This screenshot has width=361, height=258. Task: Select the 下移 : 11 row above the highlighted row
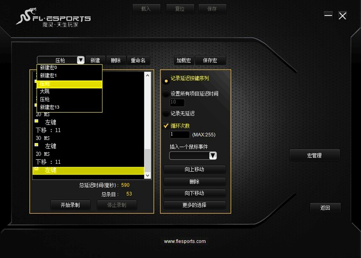tap(88, 162)
